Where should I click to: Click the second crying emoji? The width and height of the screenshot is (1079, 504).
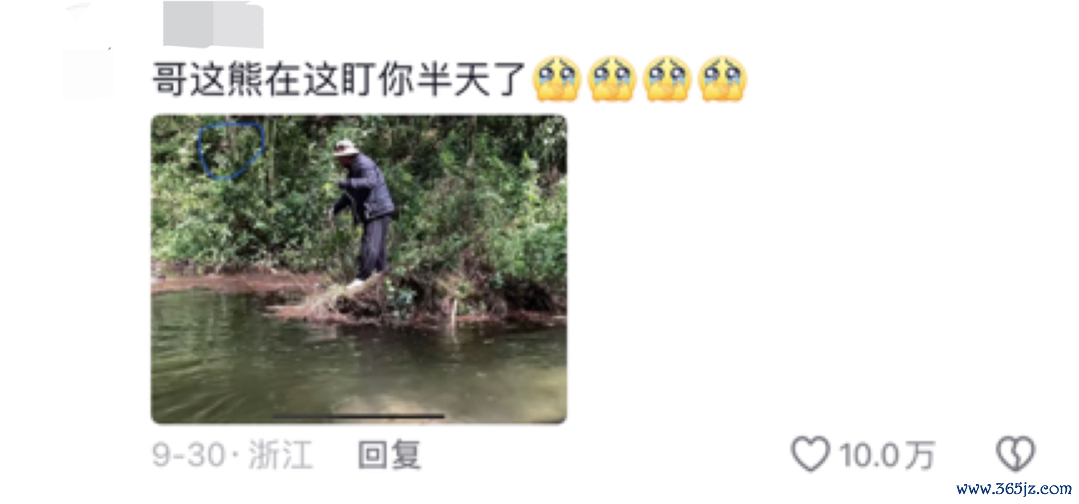611,79
